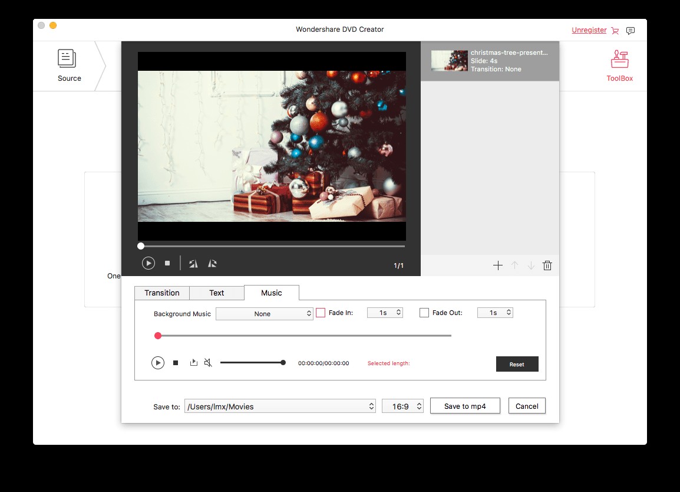
Task: Play the slideshow preview
Action: coord(148,263)
